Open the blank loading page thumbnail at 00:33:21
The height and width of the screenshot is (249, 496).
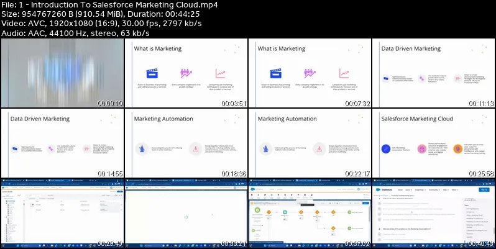186,214
